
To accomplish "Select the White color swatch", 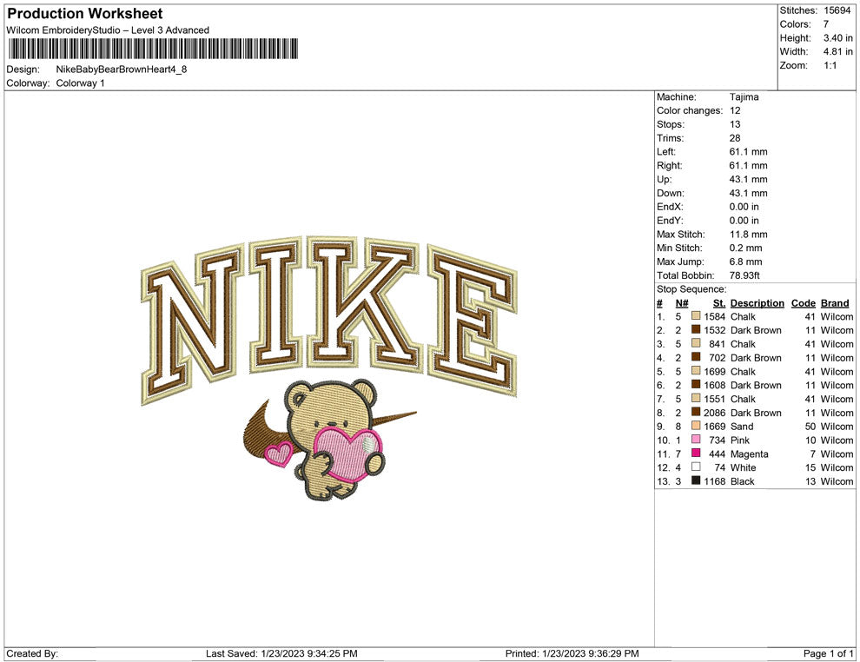I will [x=696, y=467].
